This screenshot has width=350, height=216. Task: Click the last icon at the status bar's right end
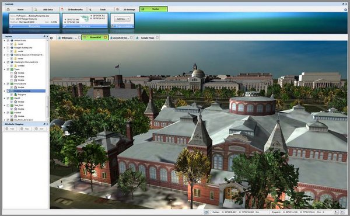click(x=342, y=212)
